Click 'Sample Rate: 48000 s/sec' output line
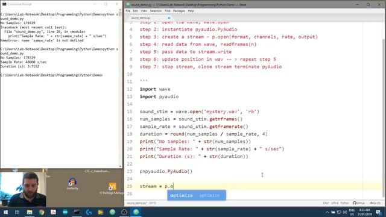This screenshot has width=386, height=217. click(24, 62)
